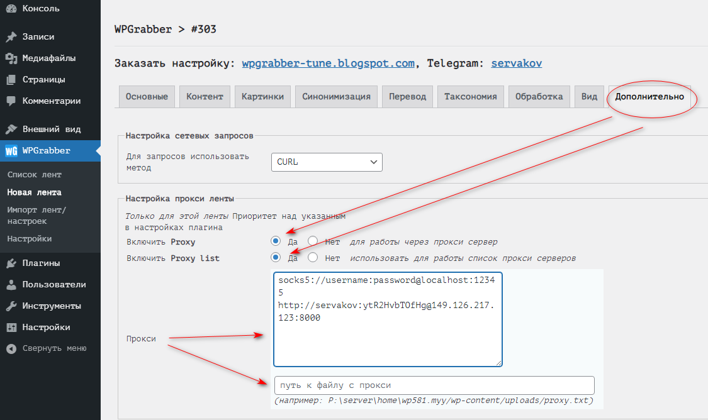This screenshot has height=420, width=708.
Task: Open the CURL request method dropdown
Action: (x=327, y=162)
